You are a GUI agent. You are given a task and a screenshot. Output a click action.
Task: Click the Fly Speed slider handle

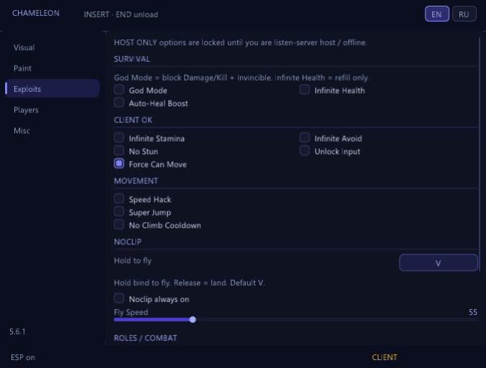(x=193, y=320)
